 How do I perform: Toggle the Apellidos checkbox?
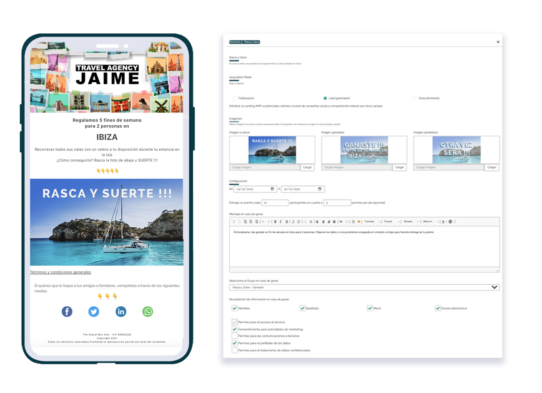click(x=302, y=308)
